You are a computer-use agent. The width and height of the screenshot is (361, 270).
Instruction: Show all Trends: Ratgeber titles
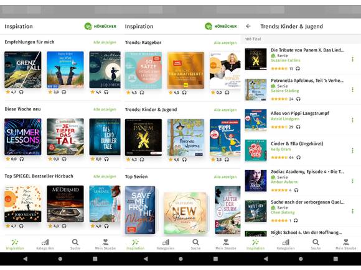point(225,43)
